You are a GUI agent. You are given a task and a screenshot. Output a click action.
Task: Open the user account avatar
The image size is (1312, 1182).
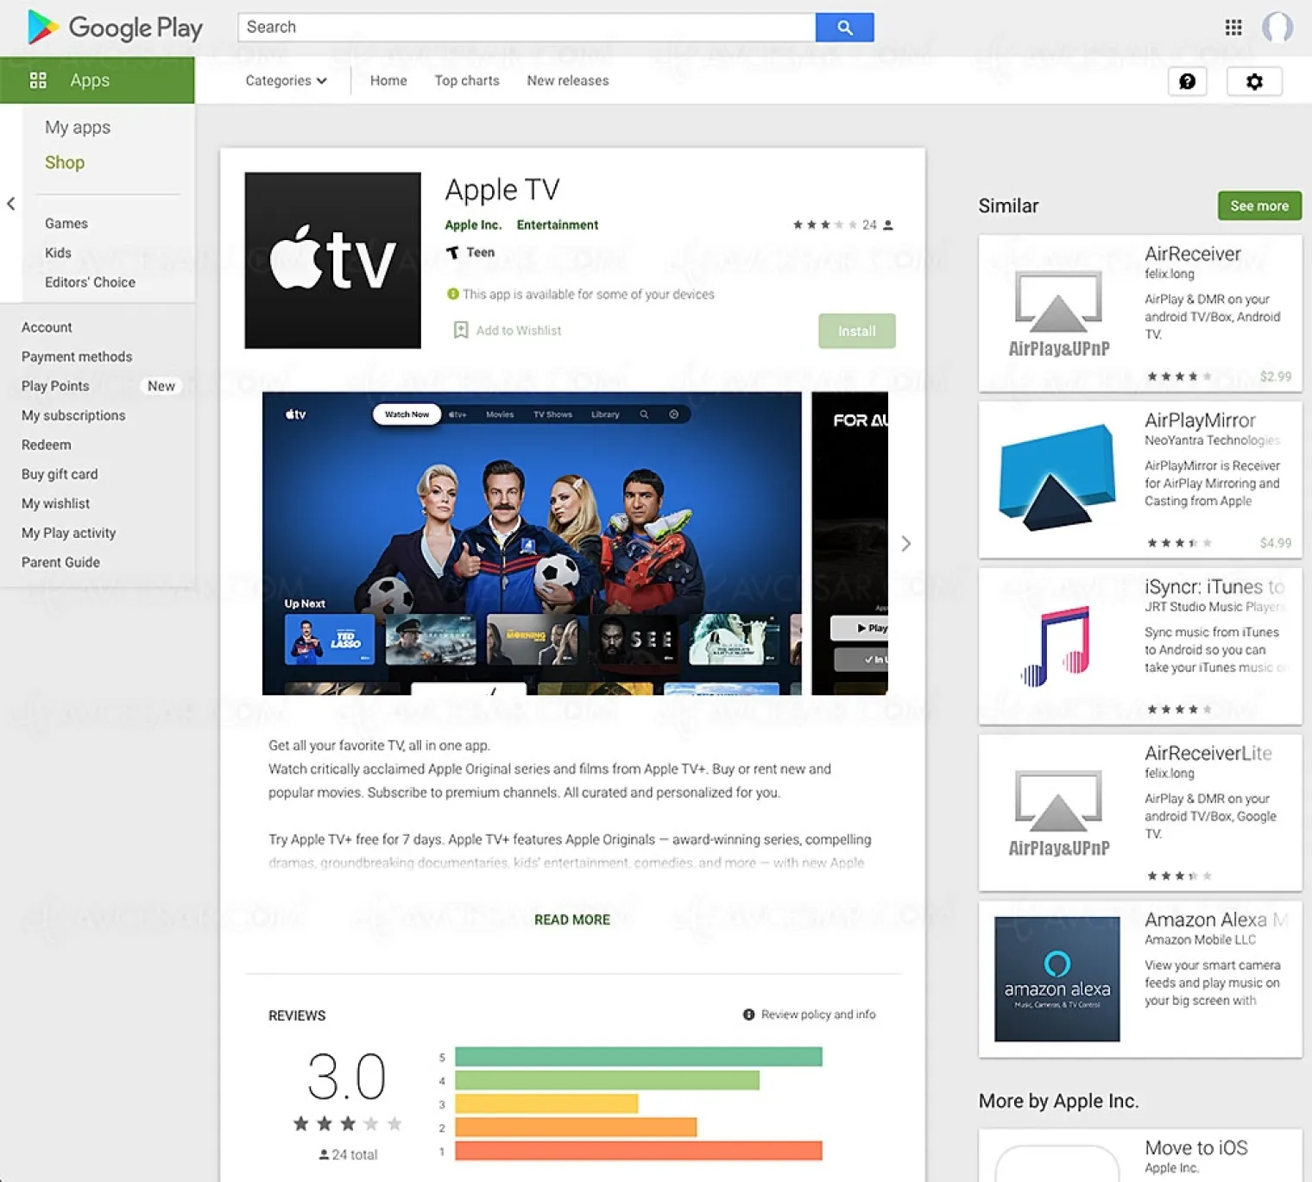tap(1277, 28)
